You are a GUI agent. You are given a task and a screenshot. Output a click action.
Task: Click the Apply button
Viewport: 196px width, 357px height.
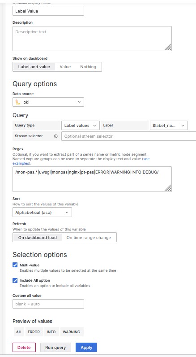(x=86, y=347)
